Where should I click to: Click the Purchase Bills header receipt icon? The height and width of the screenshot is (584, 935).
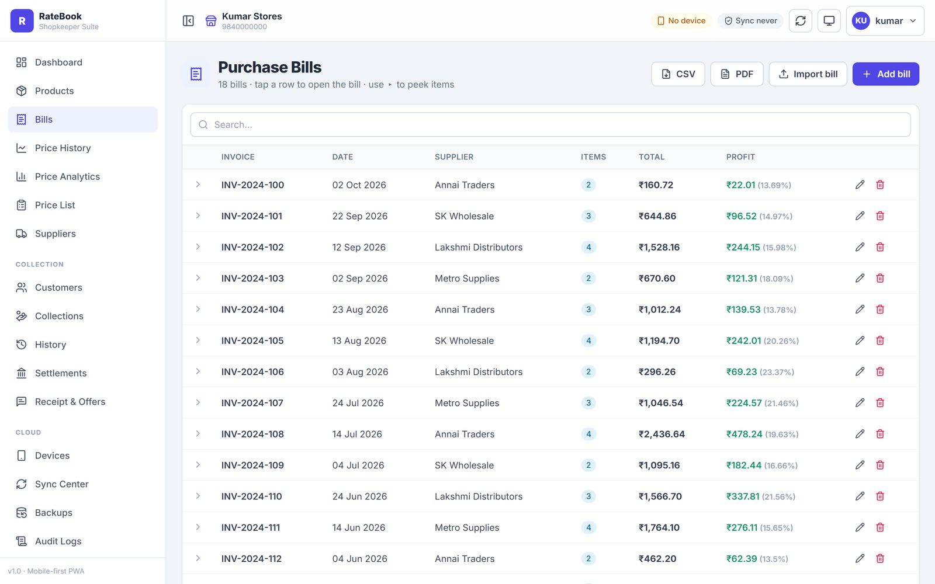click(x=196, y=74)
